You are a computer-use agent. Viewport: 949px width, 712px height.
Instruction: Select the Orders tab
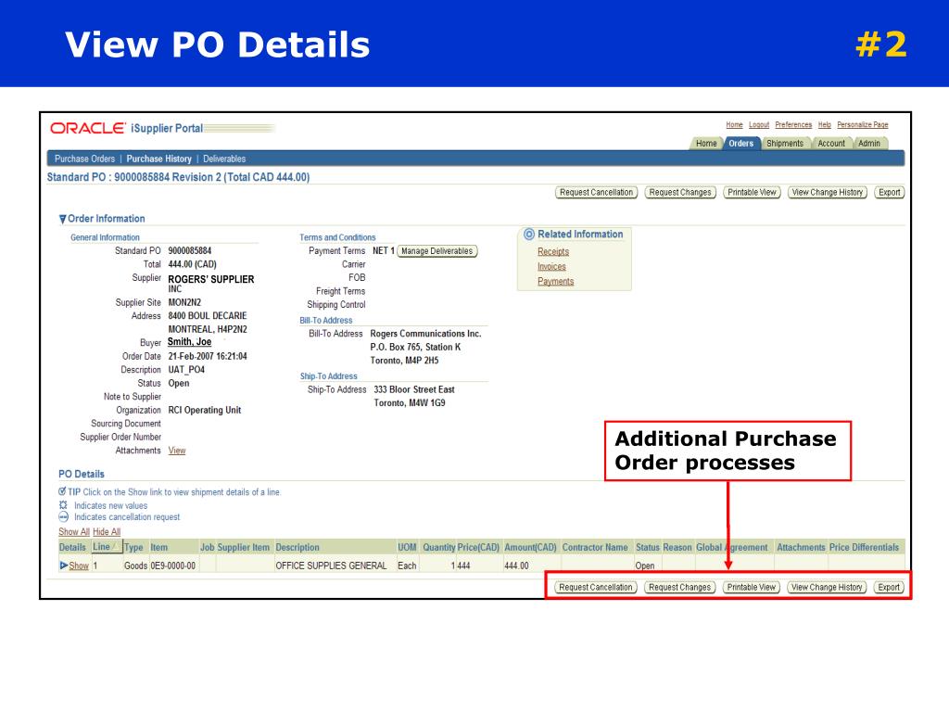tap(740, 144)
